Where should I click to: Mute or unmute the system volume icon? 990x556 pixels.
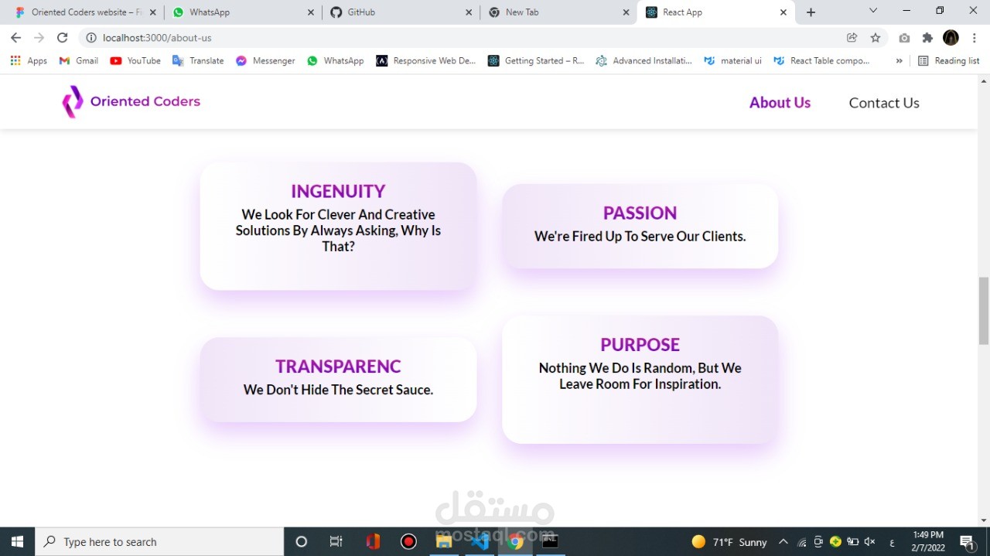click(x=870, y=541)
